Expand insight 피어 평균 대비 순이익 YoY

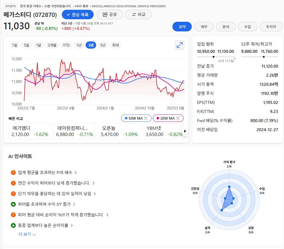tap(63, 215)
